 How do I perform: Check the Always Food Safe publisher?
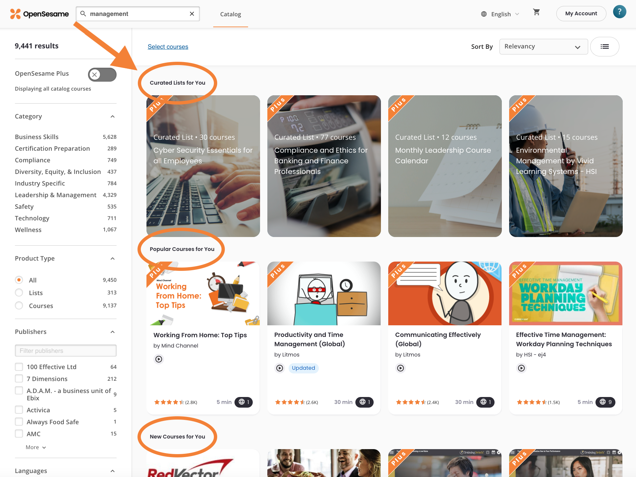(x=19, y=422)
